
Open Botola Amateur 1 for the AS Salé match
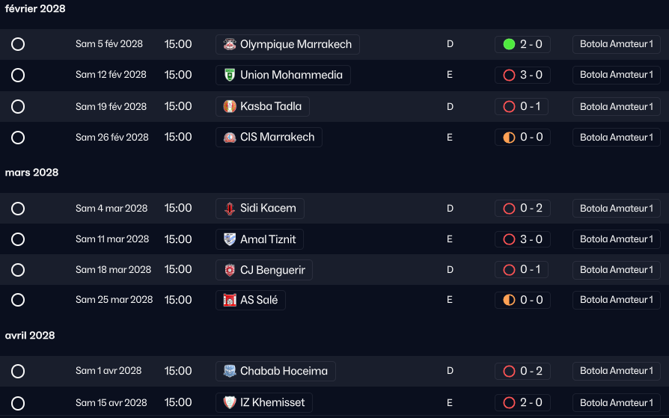[x=616, y=300]
